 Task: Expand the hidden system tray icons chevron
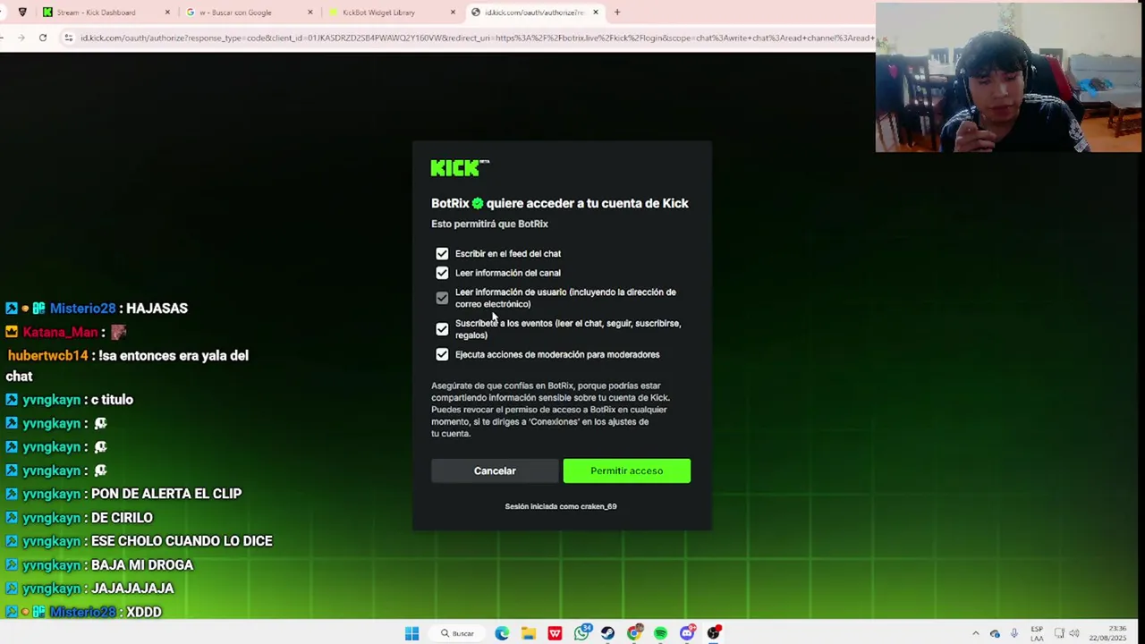pos(976,633)
